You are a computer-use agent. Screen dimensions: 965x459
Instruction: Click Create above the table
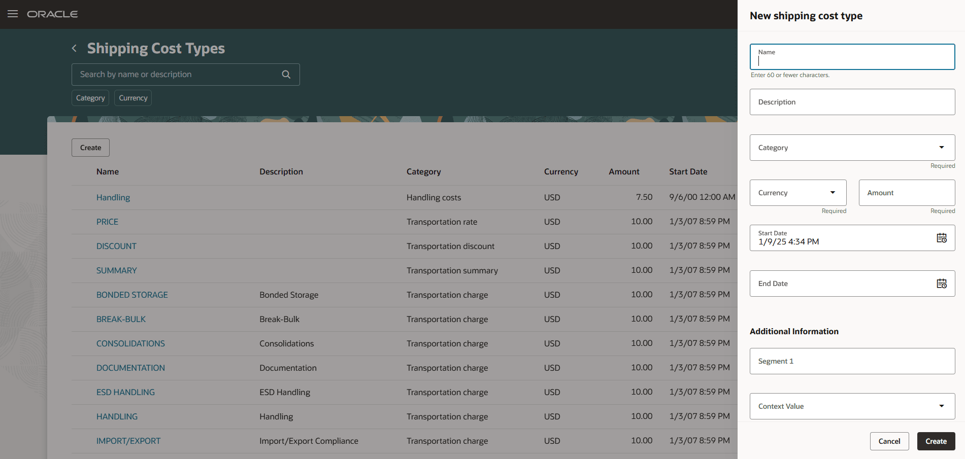coord(90,147)
